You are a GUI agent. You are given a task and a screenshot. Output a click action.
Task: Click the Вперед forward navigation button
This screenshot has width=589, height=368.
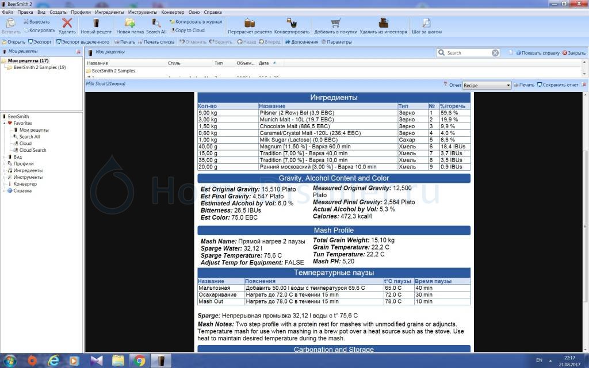click(x=269, y=42)
